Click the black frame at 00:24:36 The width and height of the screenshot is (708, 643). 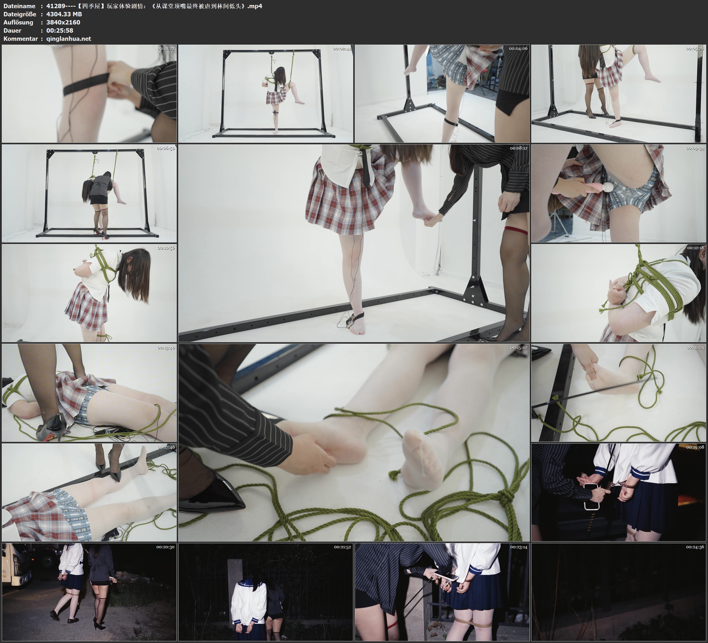tap(619, 592)
